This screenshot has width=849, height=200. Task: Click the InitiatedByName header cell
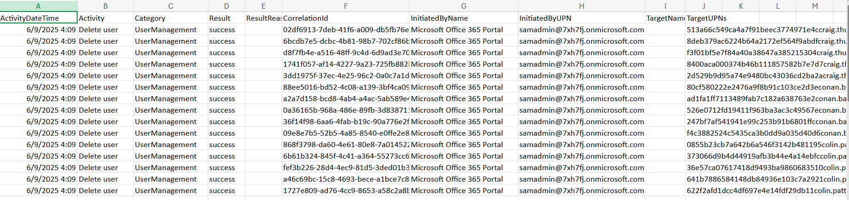[464, 18]
